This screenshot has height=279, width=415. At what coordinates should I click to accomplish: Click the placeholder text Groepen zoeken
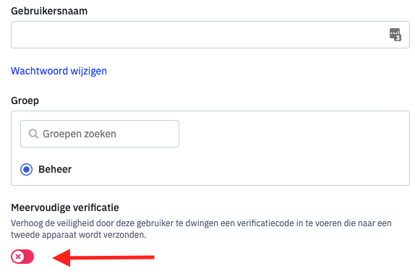[80, 134]
